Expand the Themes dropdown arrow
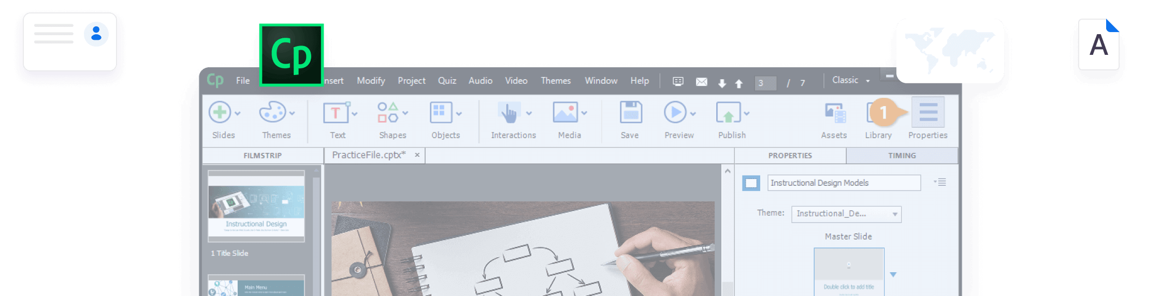Viewport: 1160px width, 296px height. [x=292, y=113]
